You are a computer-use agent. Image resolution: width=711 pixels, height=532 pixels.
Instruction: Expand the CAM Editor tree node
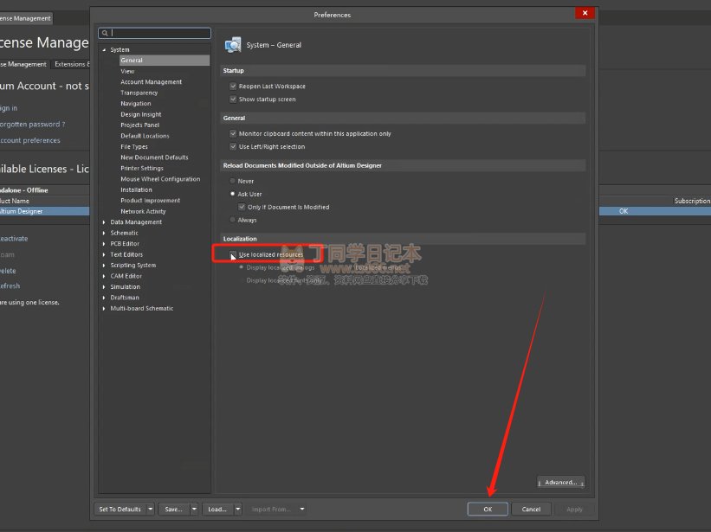(x=104, y=276)
